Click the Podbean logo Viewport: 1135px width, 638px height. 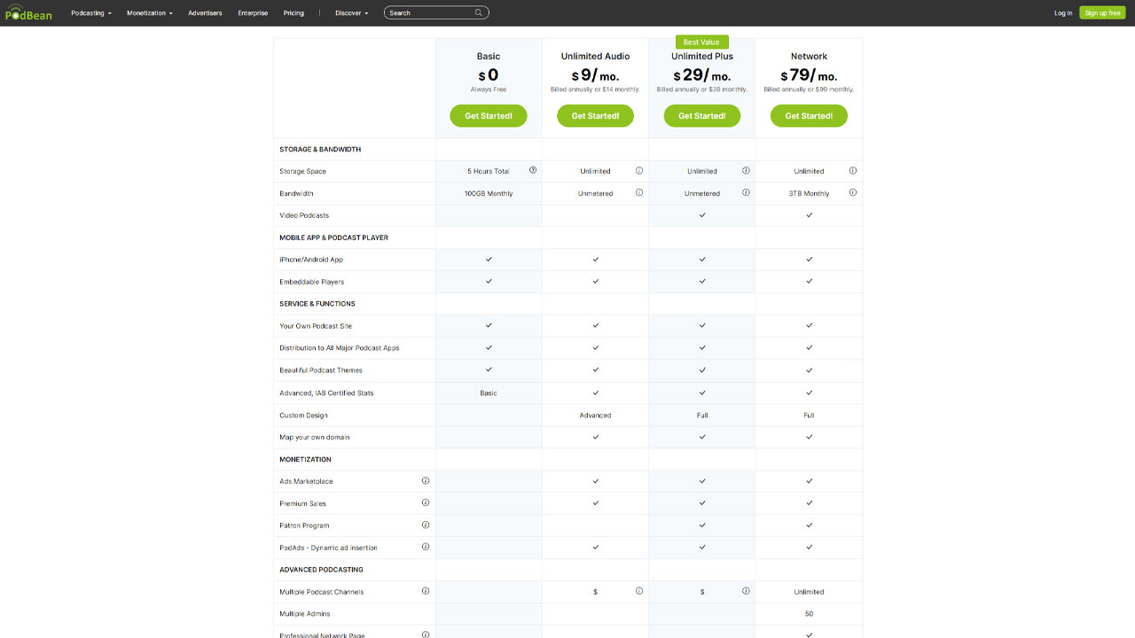(27, 12)
